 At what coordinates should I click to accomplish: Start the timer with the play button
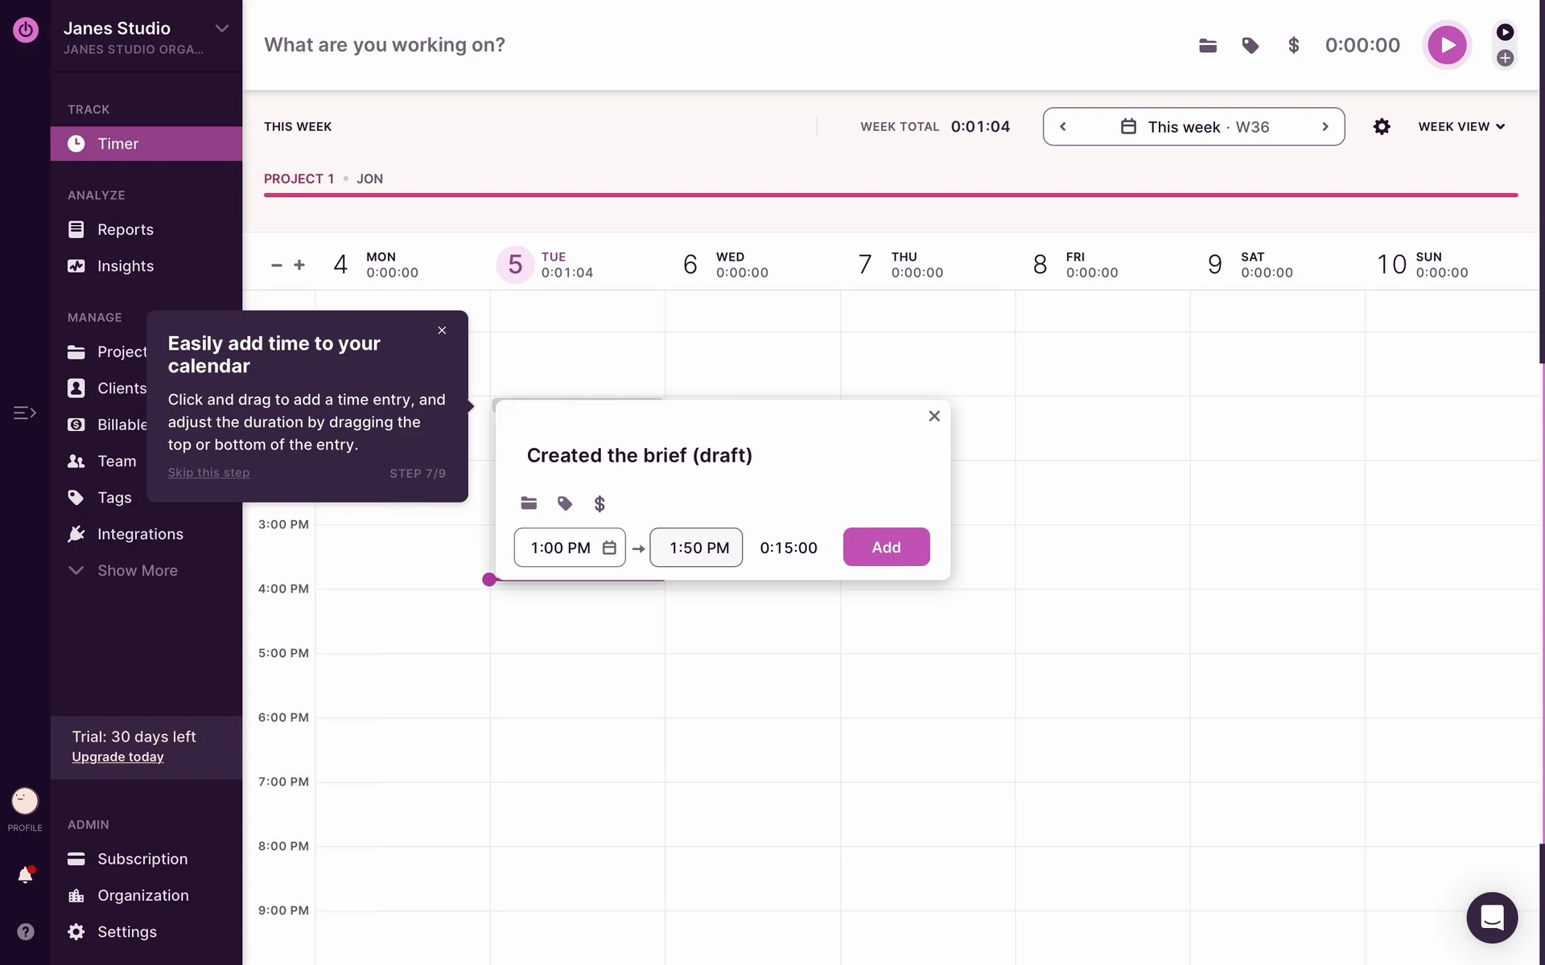[x=1446, y=45]
